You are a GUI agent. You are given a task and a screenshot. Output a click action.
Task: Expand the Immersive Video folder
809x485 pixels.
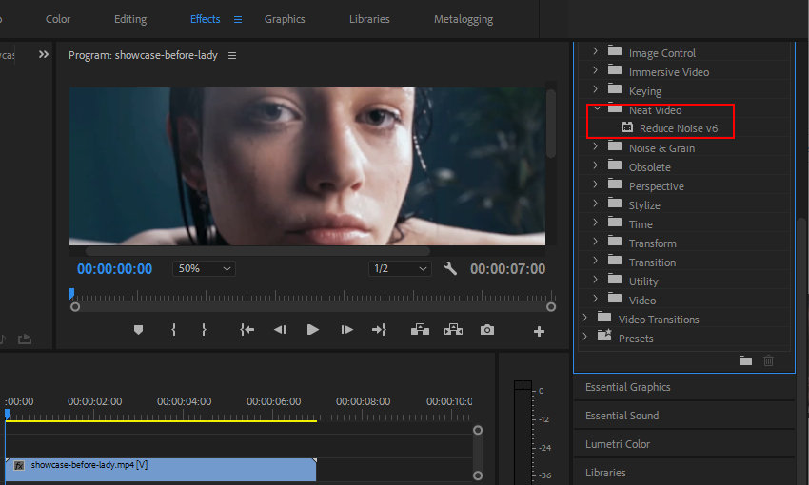[596, 70]
